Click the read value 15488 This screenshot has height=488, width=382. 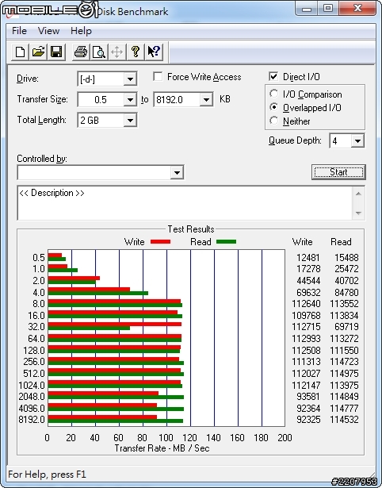click(x=346, y=258)
